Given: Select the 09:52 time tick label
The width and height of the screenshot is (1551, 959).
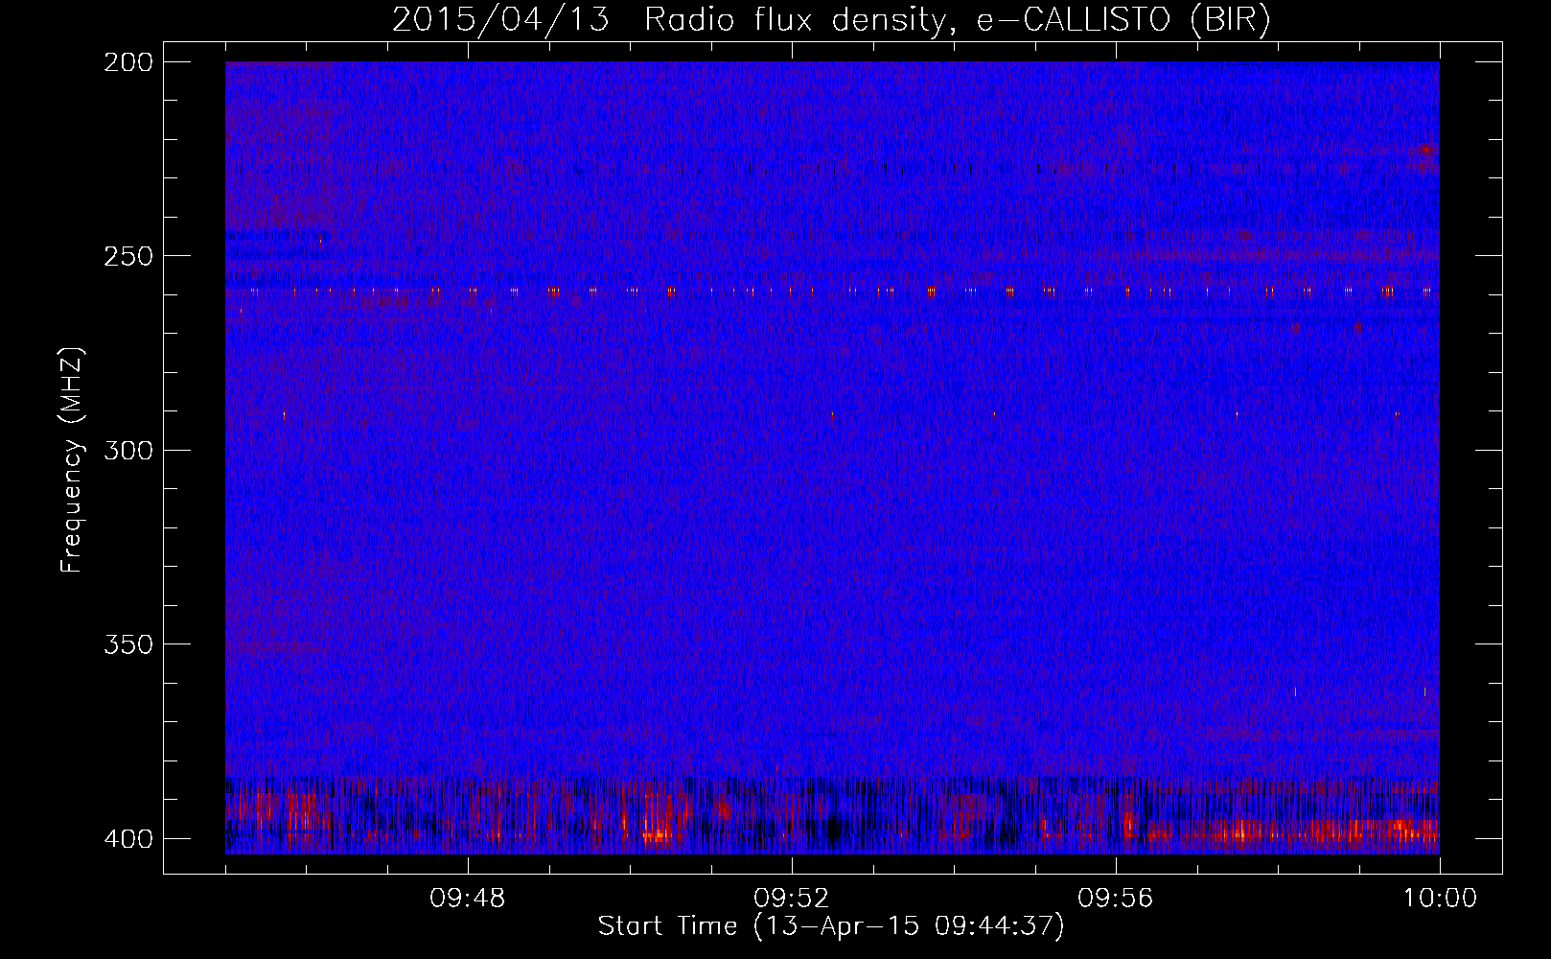Looking at the screenshot, I should tap(792, 899).
